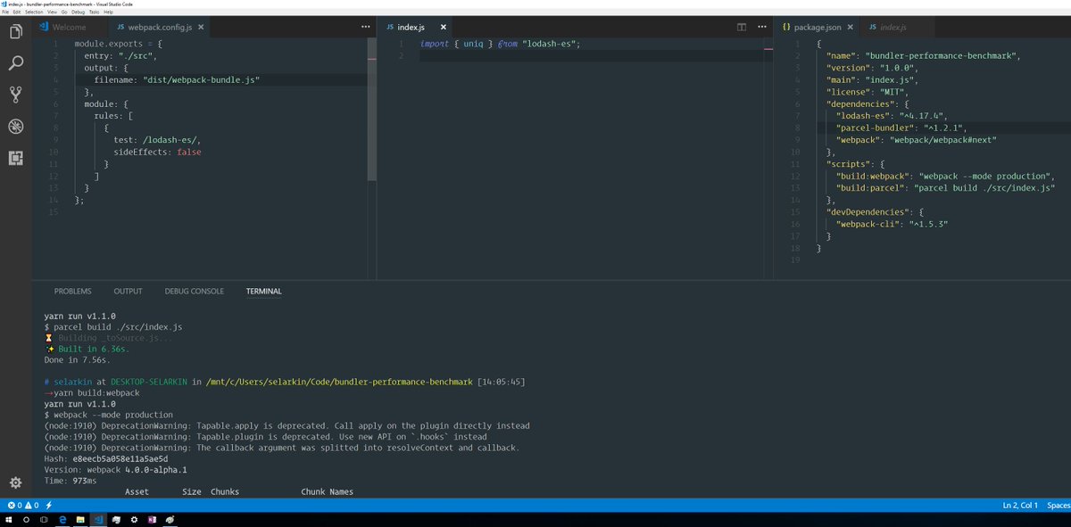Open the DEBUG CONSOLE panel tab
This screenshot has width=1071, height=527.
click(195, 291)
